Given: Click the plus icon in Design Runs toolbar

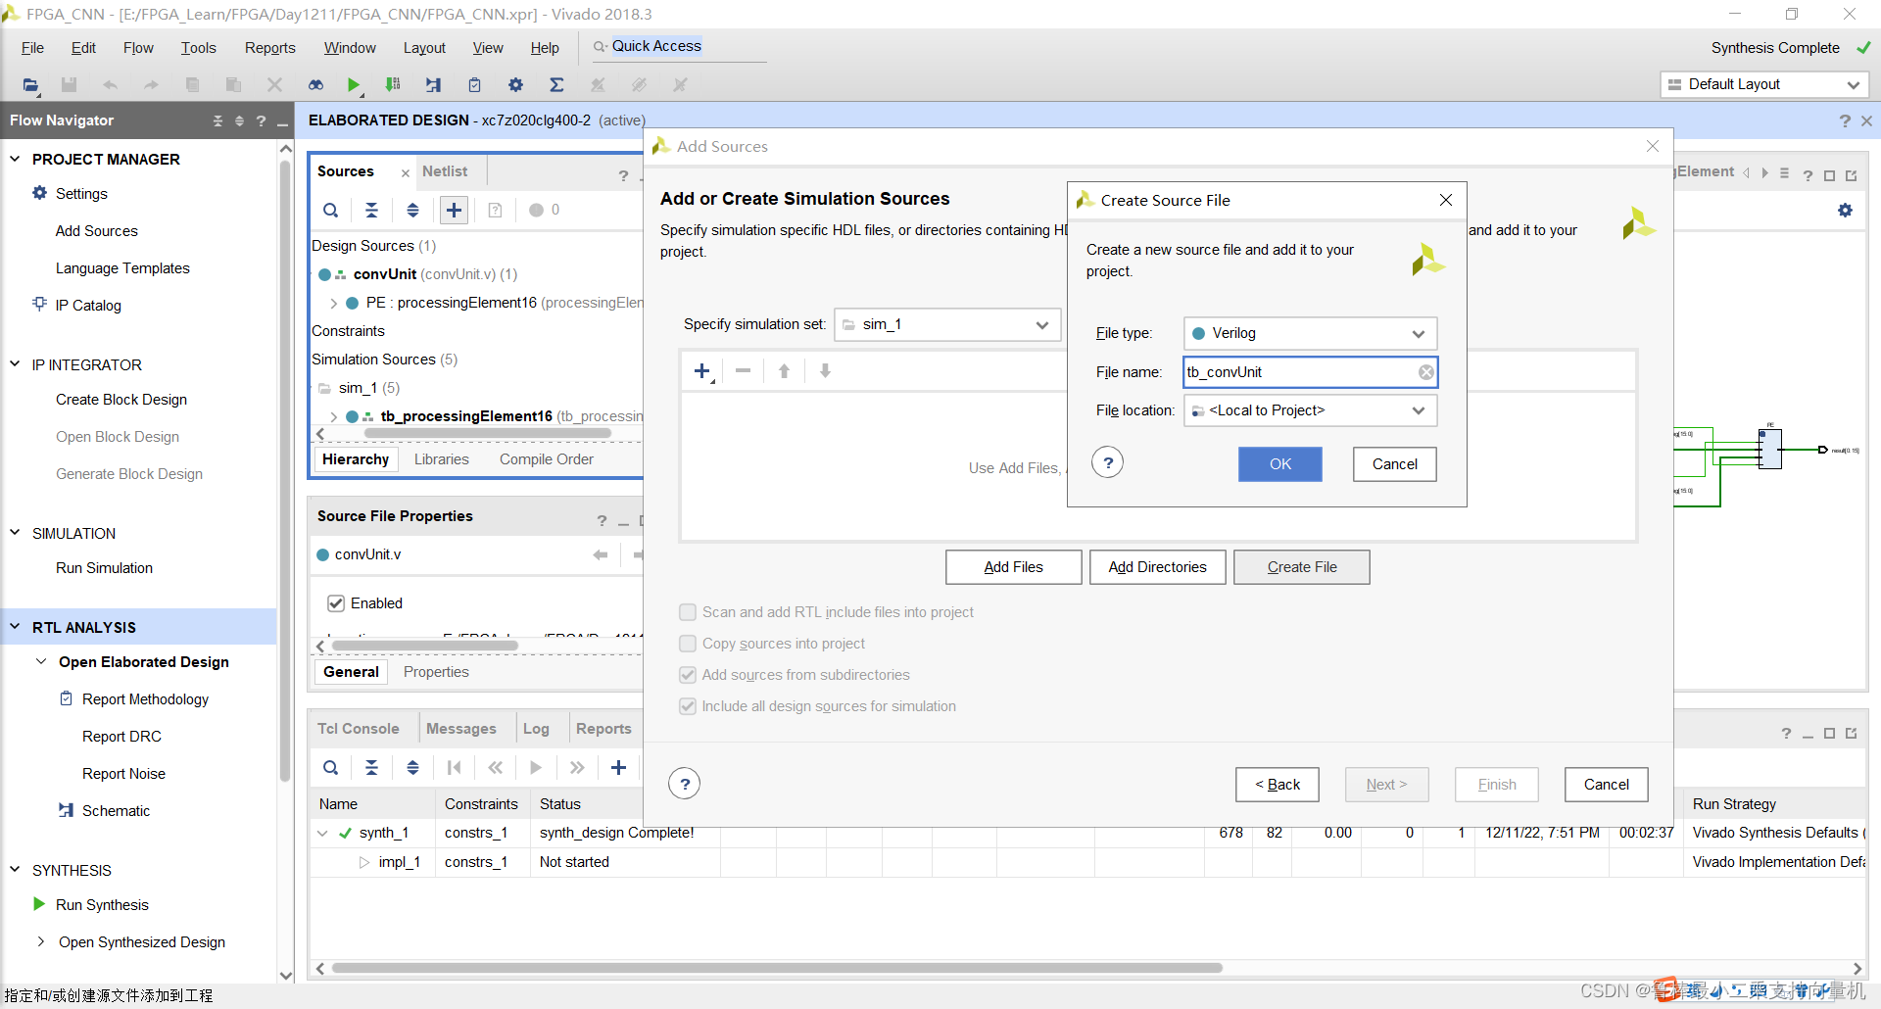Looking at the screenshot, I should 618,768.
